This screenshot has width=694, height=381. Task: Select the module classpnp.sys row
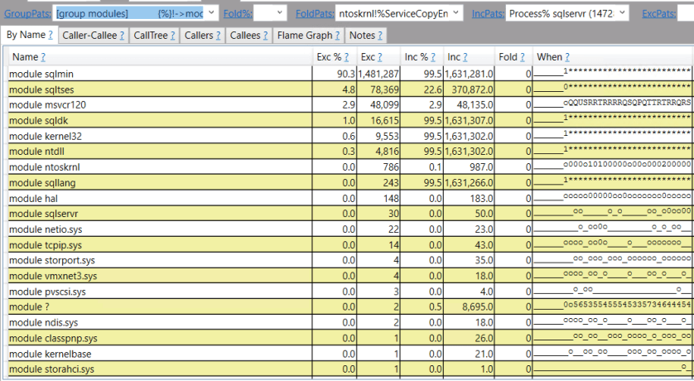click(349, 338)
